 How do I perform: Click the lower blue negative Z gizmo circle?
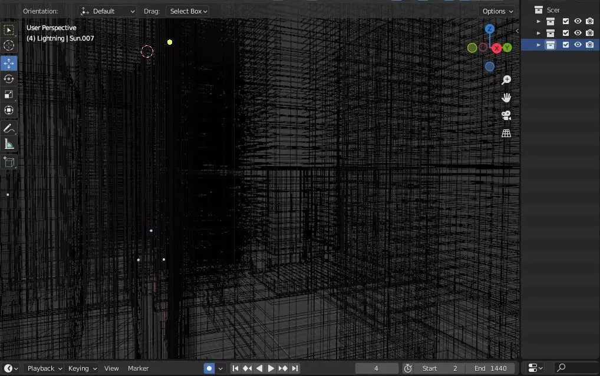(x=489, y=67)
